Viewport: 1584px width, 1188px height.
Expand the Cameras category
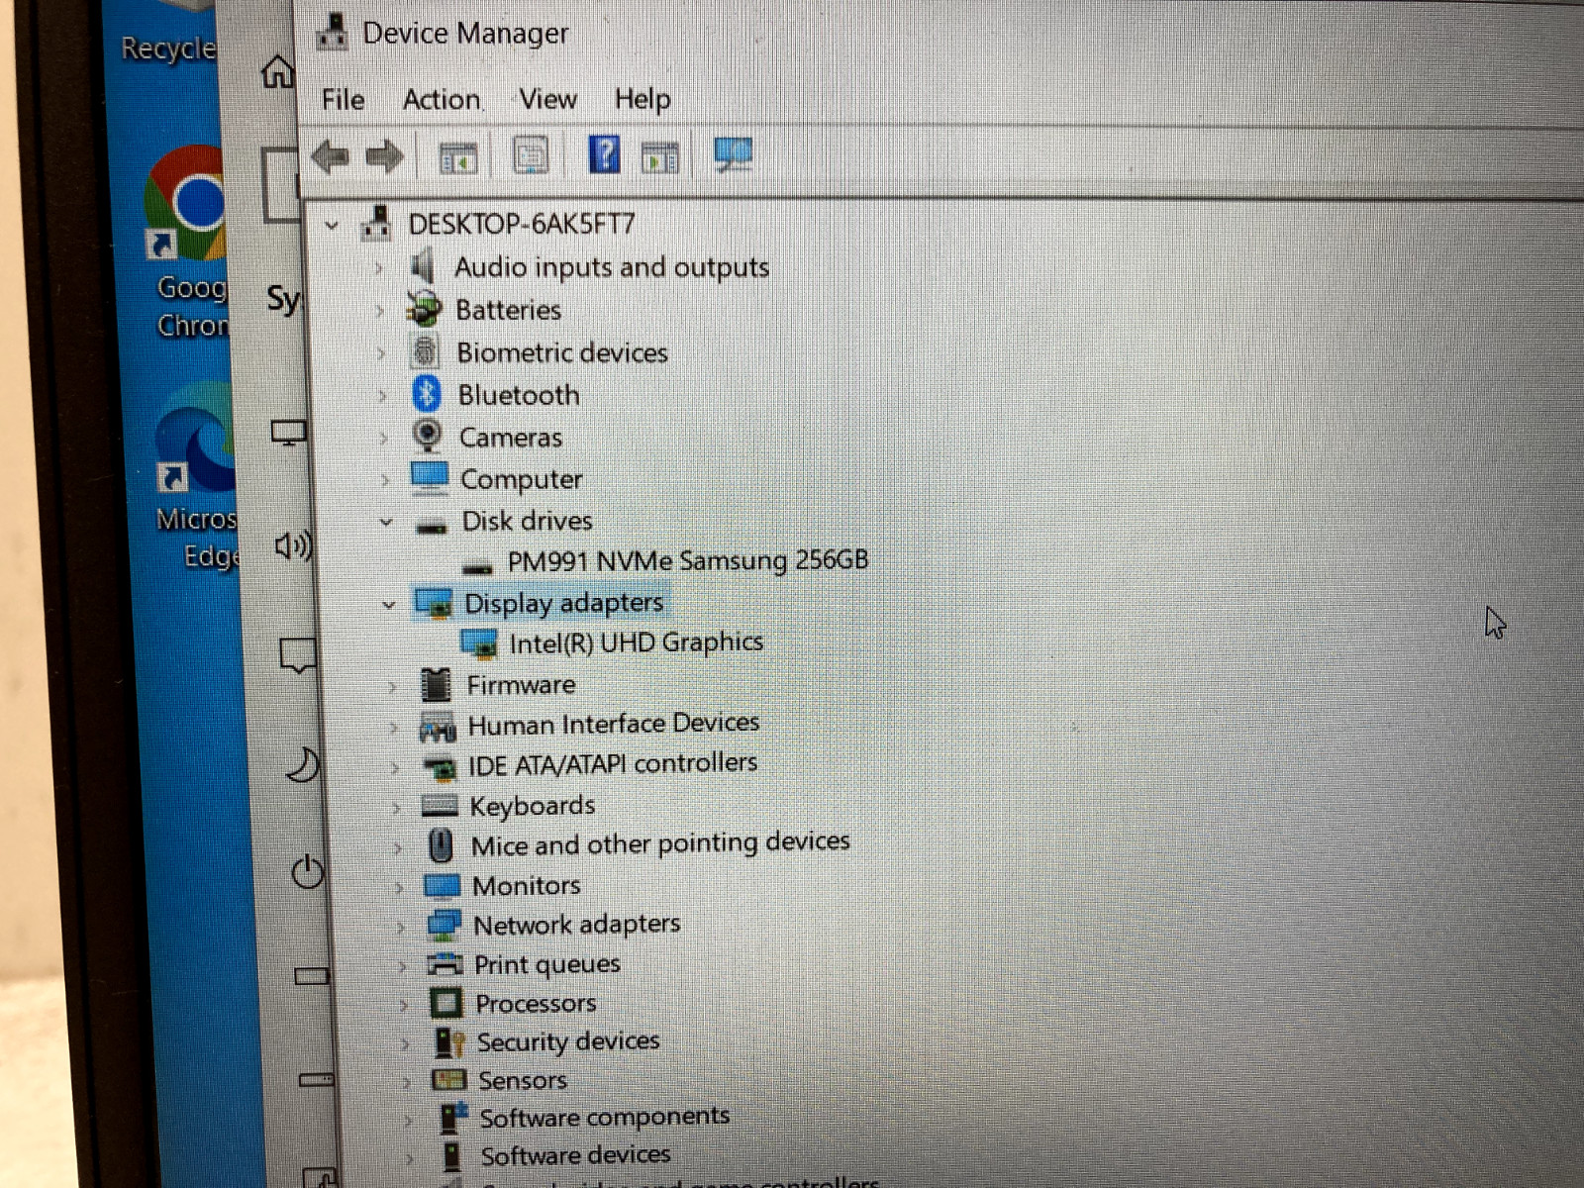[384, 439]
